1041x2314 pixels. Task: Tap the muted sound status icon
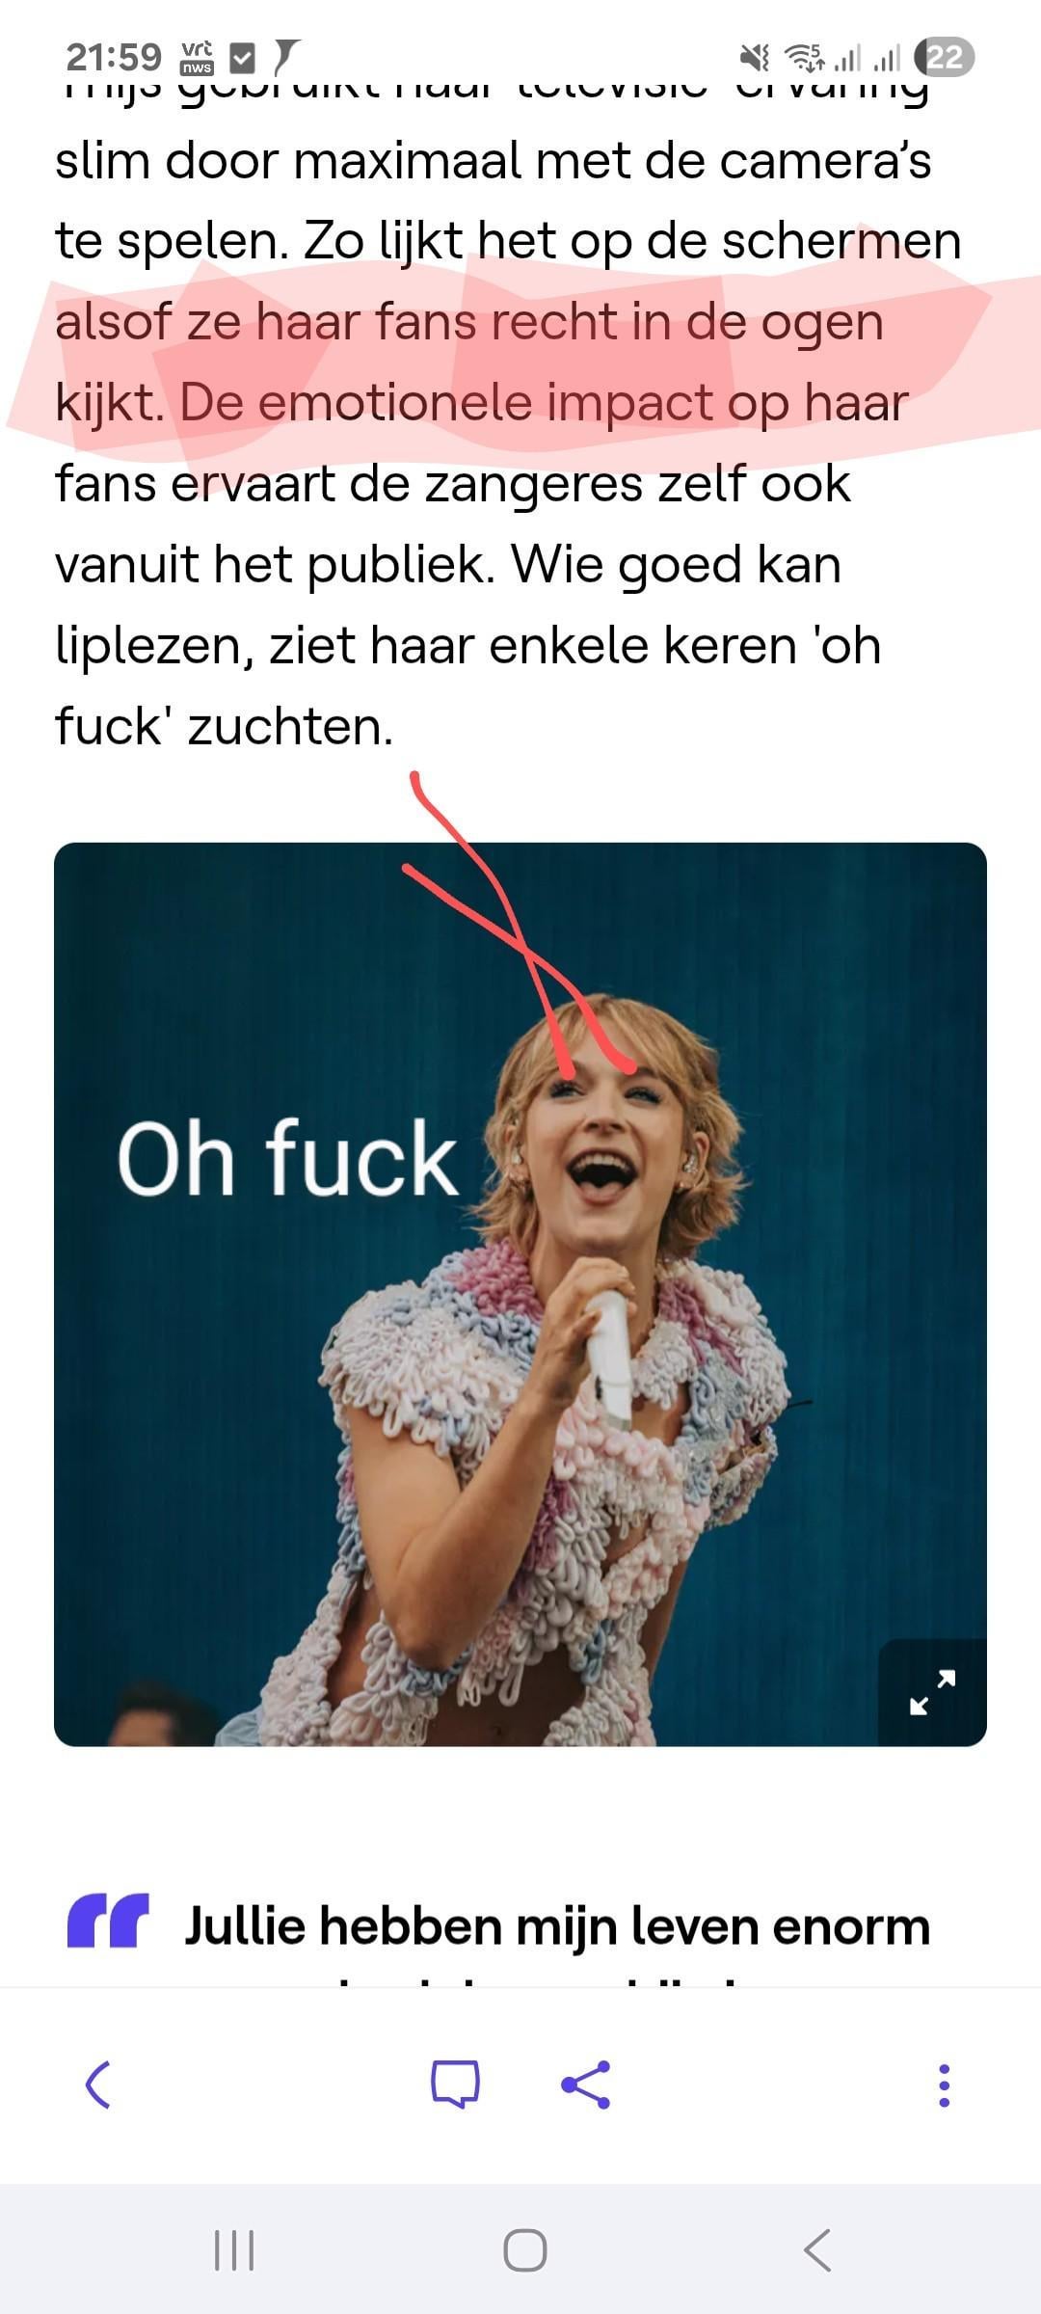754,58
